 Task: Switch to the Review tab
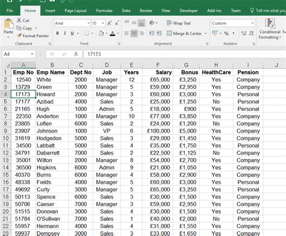[x=146, y=11]
